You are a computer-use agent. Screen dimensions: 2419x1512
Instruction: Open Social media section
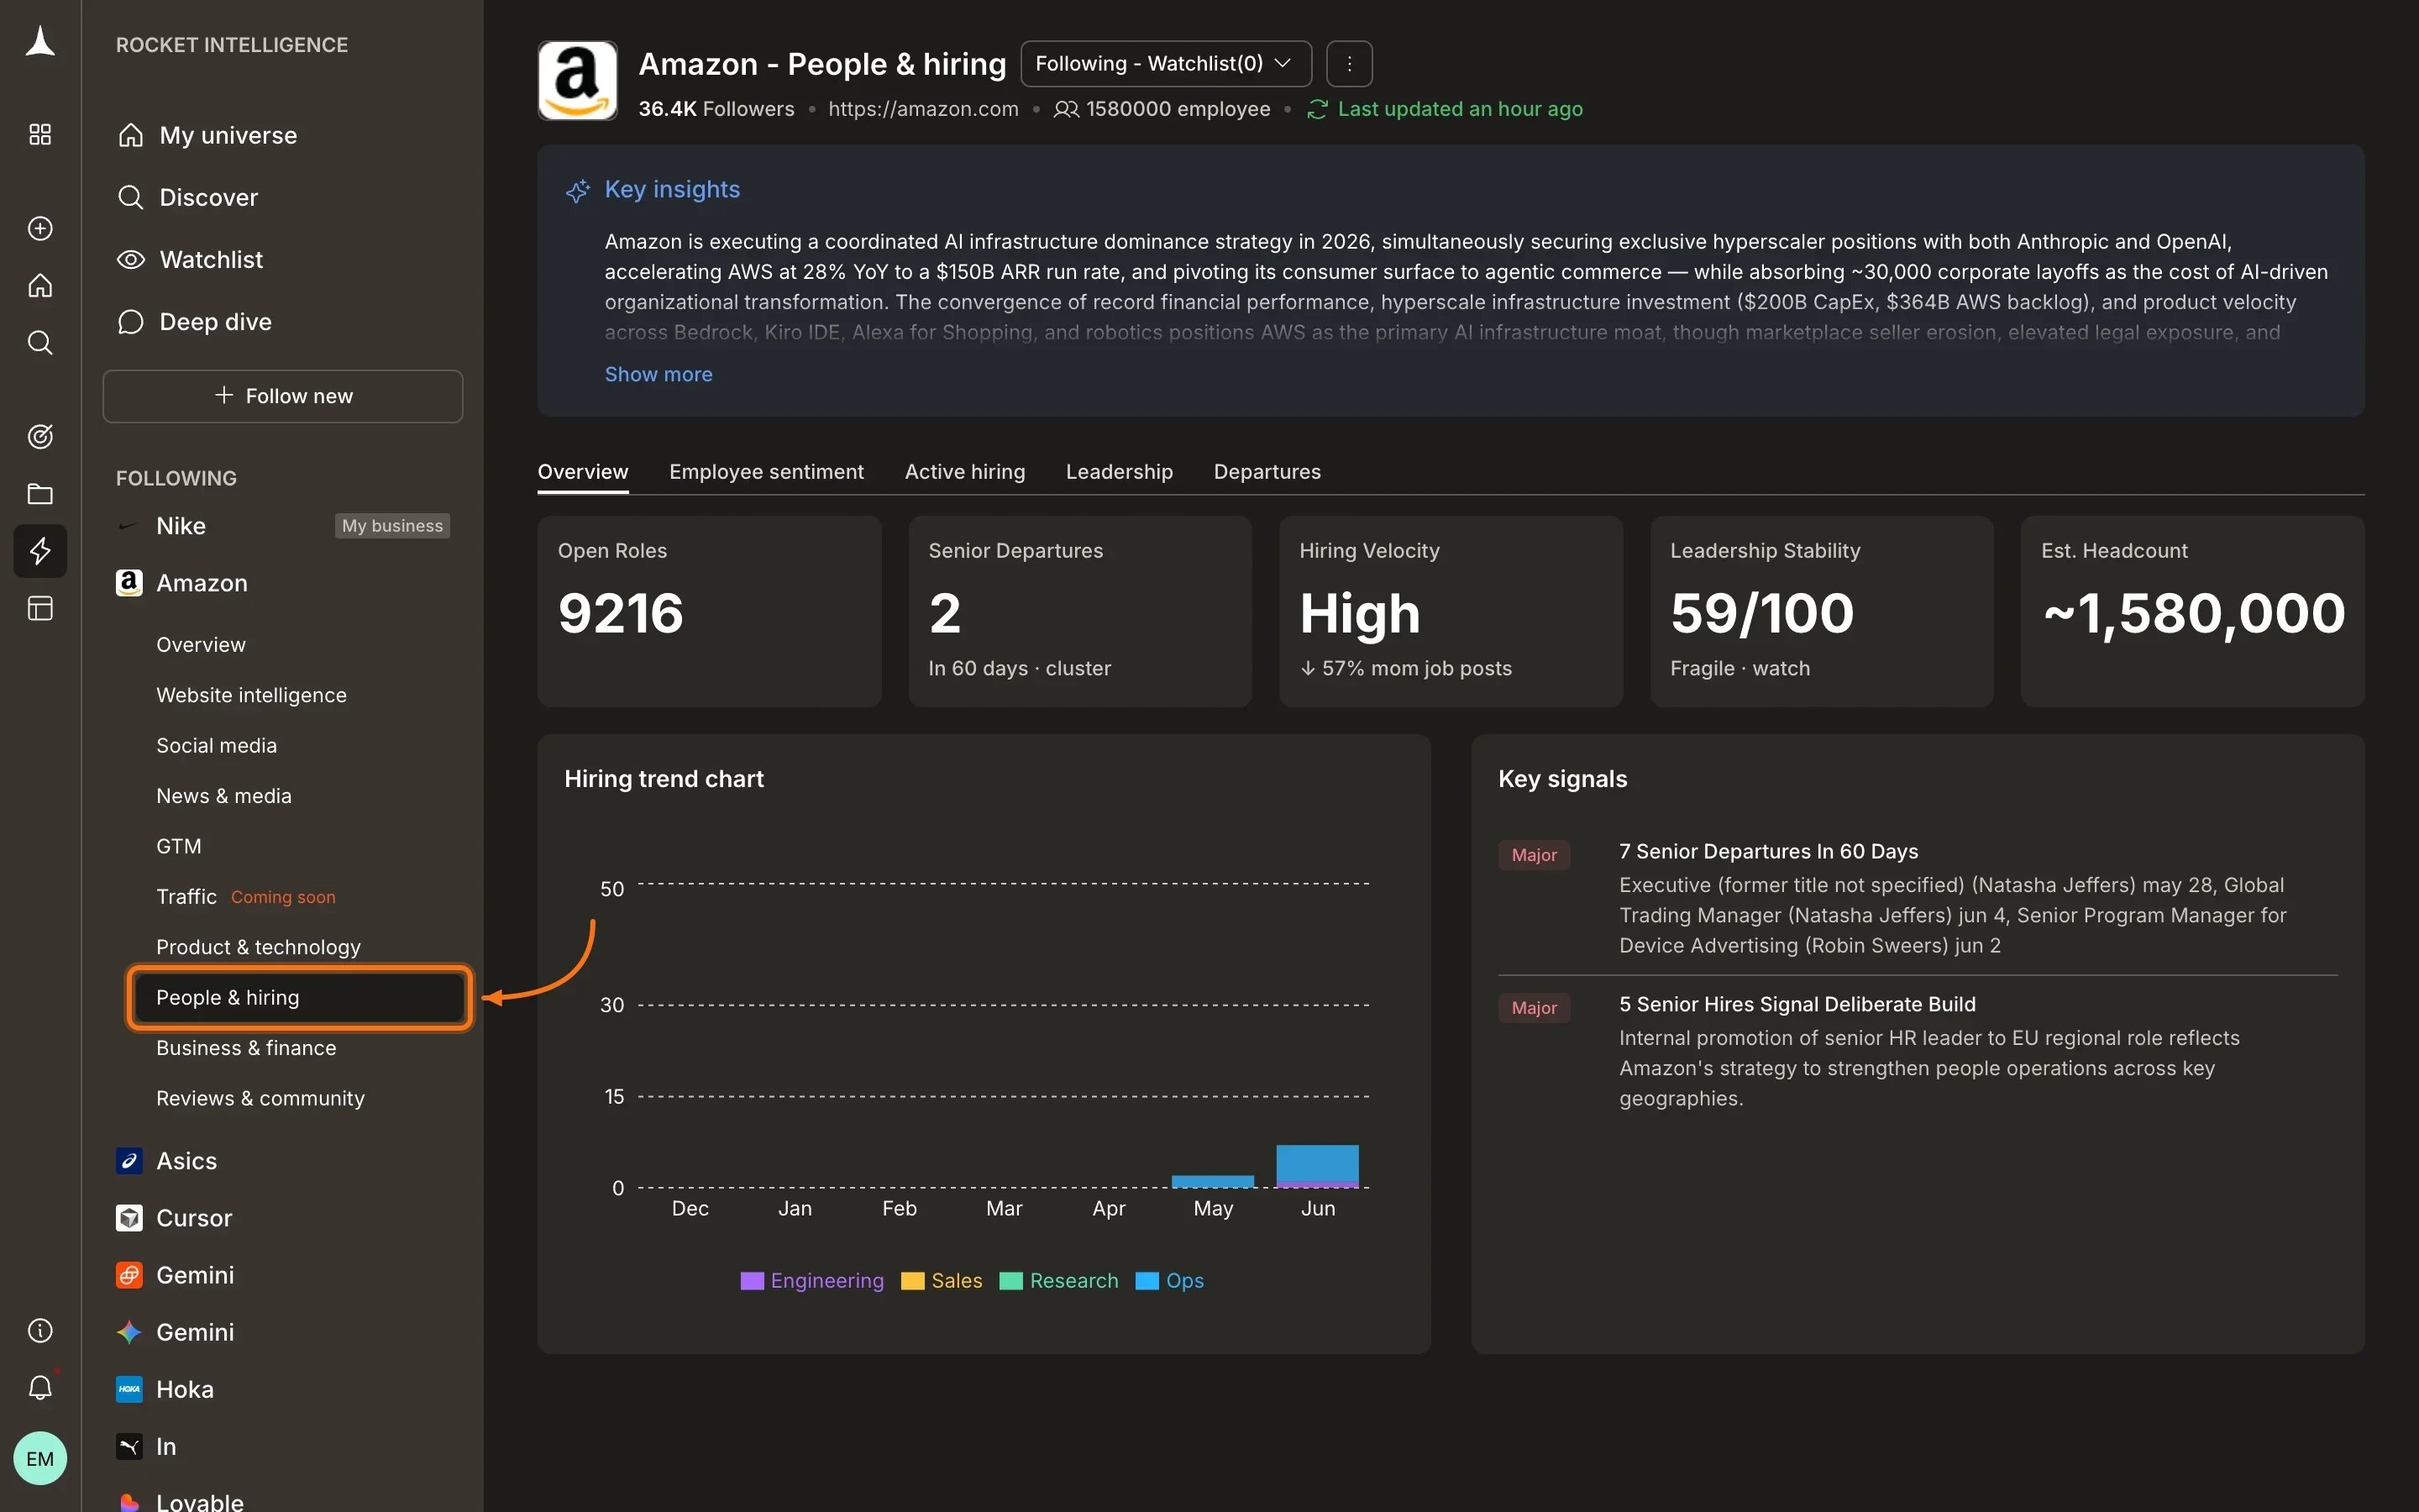[x=216, y=746]
